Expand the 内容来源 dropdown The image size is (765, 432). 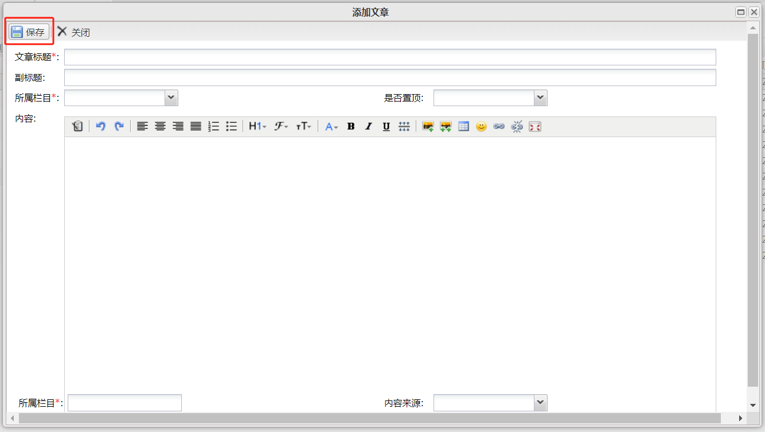pos(540,403)
